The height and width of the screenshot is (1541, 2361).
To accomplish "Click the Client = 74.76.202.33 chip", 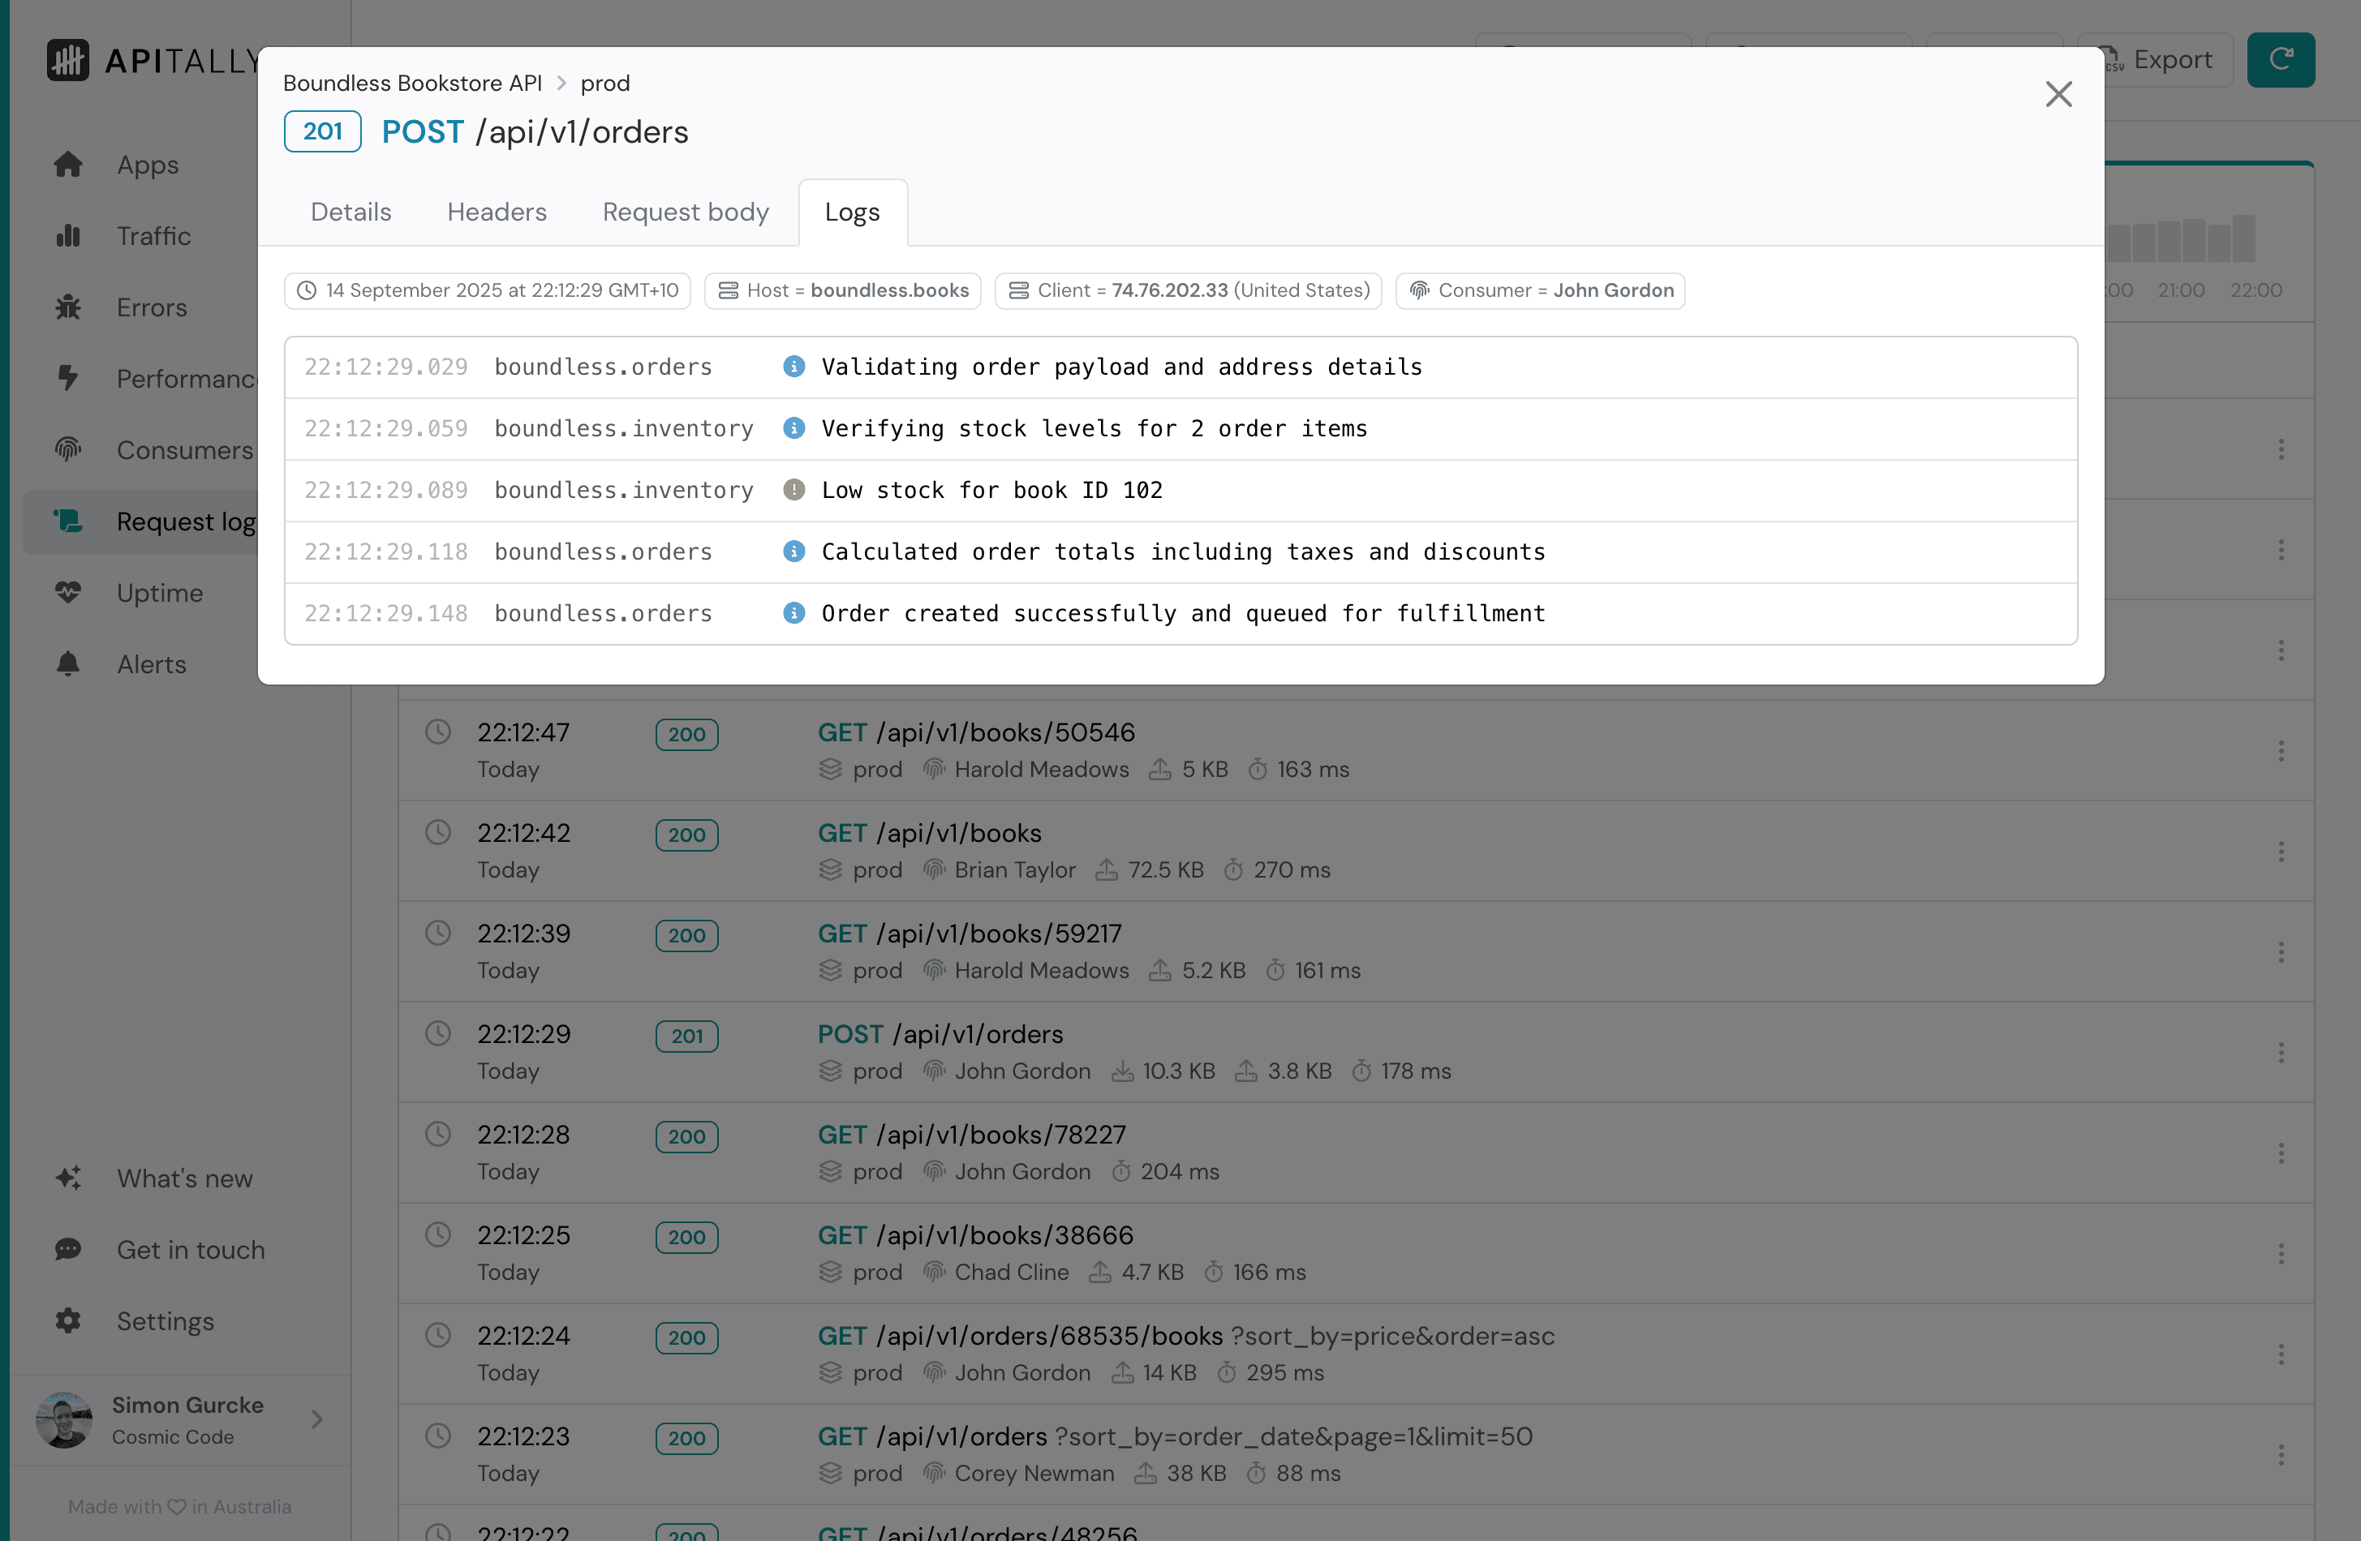I will click(x=1188, y=290).
